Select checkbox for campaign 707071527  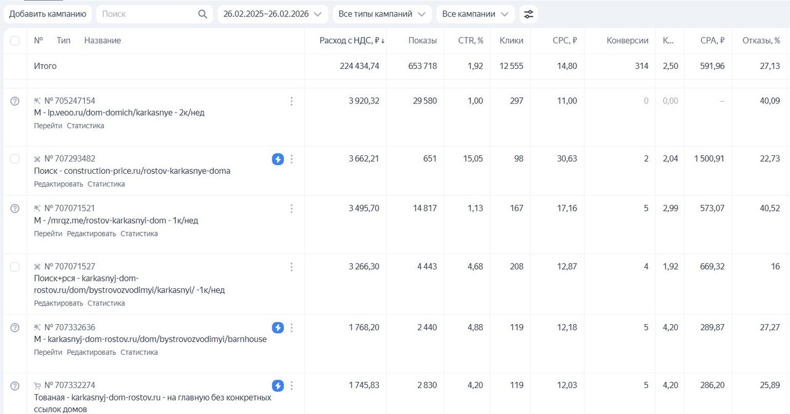(x=15, y=267)
